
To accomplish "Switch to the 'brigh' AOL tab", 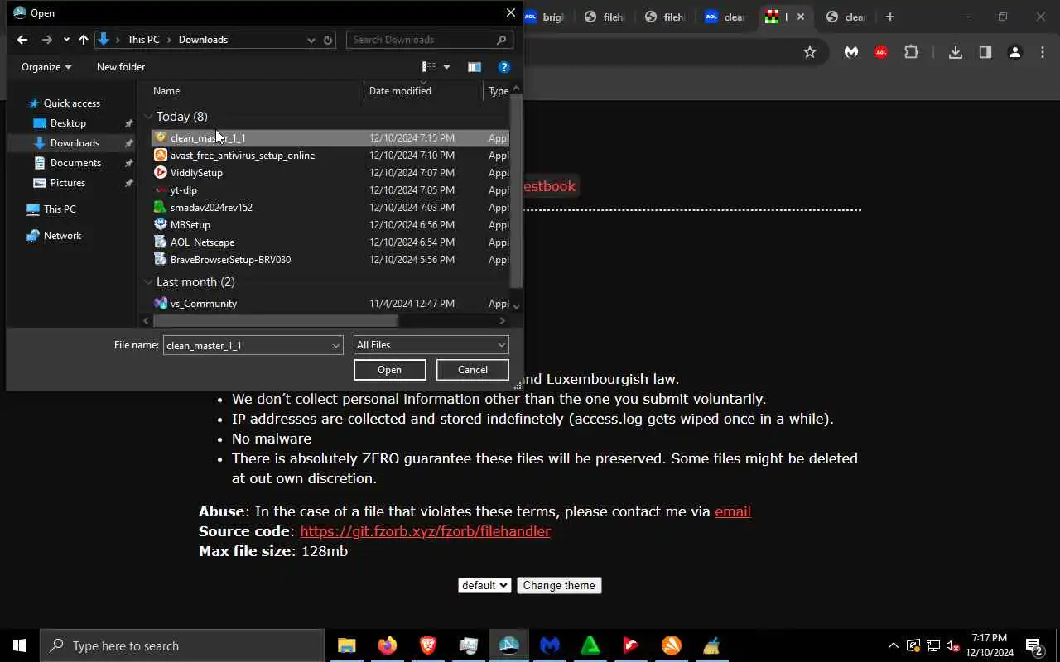I will (x=545, y=17).
